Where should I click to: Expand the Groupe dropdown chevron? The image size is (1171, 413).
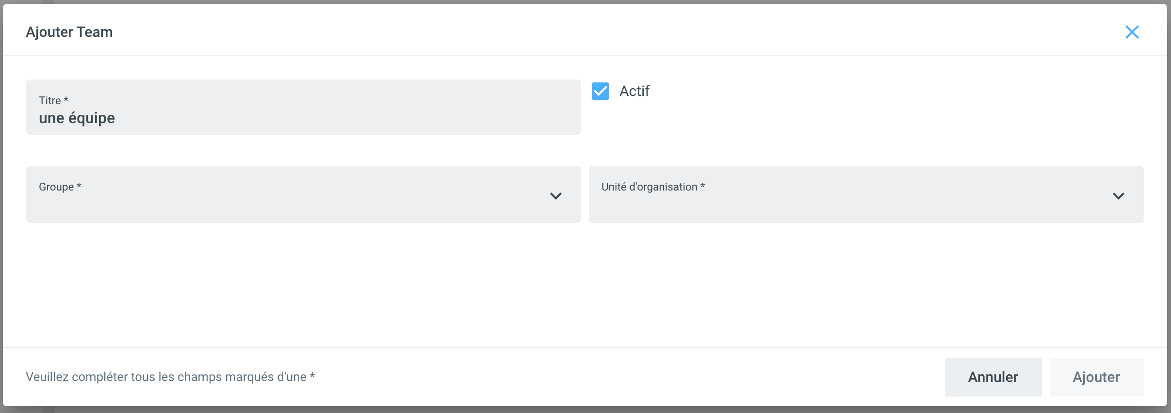coord(555,196)
